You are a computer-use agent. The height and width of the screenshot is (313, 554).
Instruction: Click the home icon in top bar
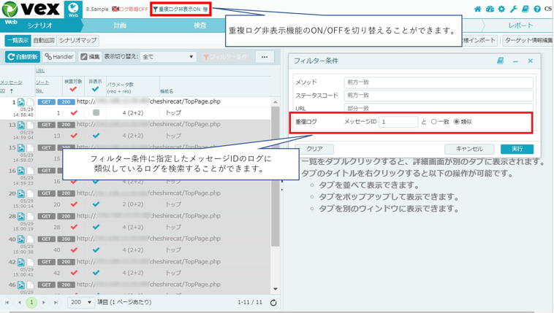(x=477, y=9)
